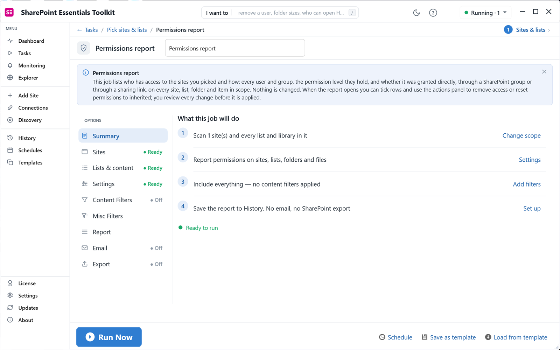Edit the Permissions report name field
The width and height of the screenshot is (560, 350).
click(235, 48)
